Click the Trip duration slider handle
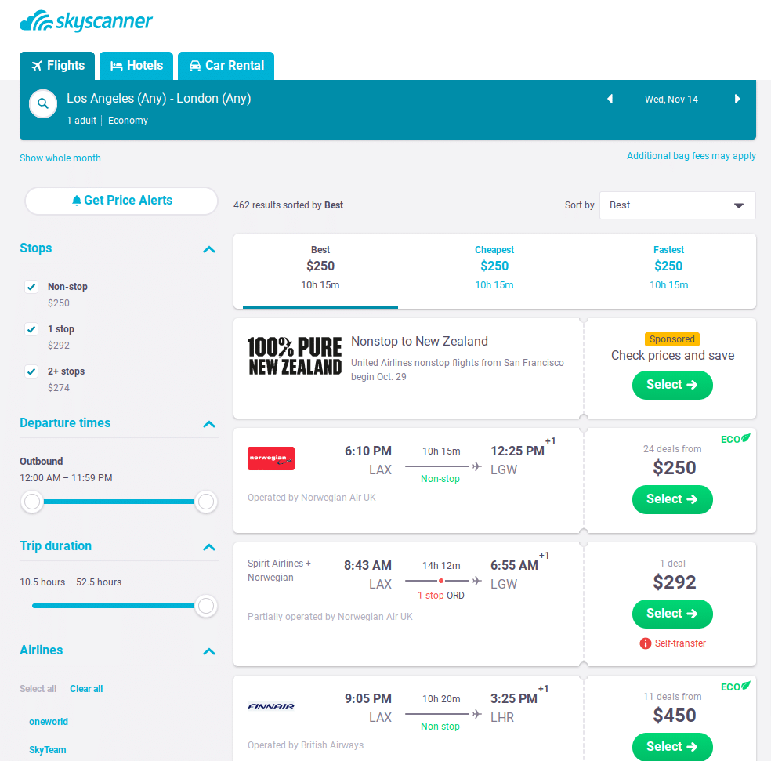 (206, 606)
